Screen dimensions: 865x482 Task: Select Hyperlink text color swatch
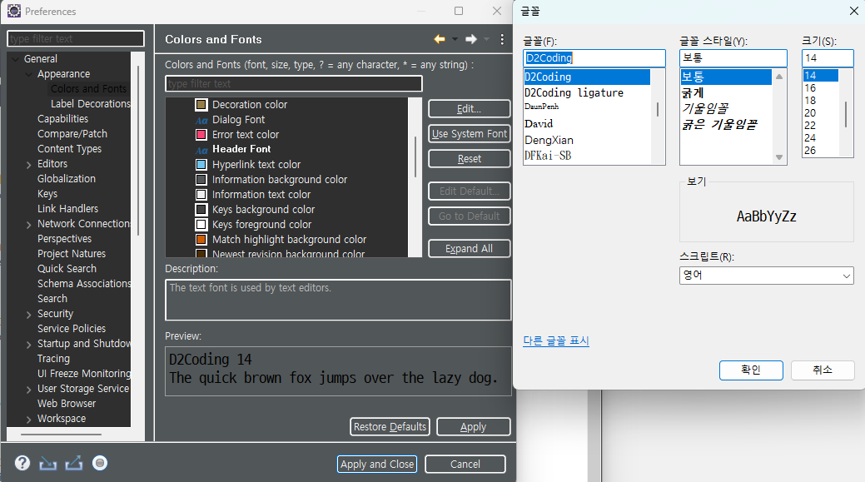(201, 164)
